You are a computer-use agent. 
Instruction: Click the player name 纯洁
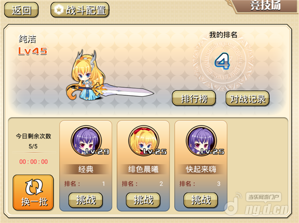pyautogui.click(x=27, y=39)
